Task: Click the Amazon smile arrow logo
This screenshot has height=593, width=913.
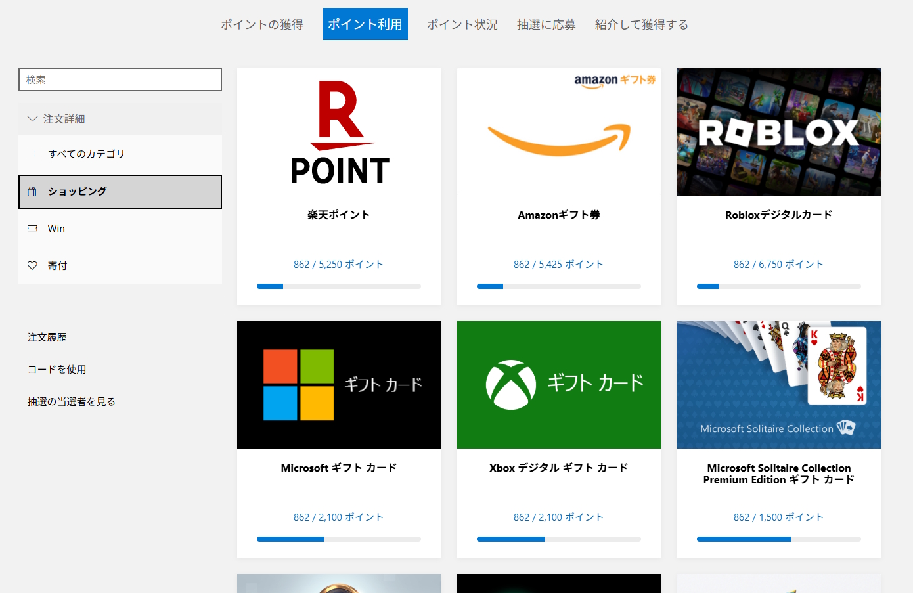Action: pyautogui.click(x=559, y=139)
